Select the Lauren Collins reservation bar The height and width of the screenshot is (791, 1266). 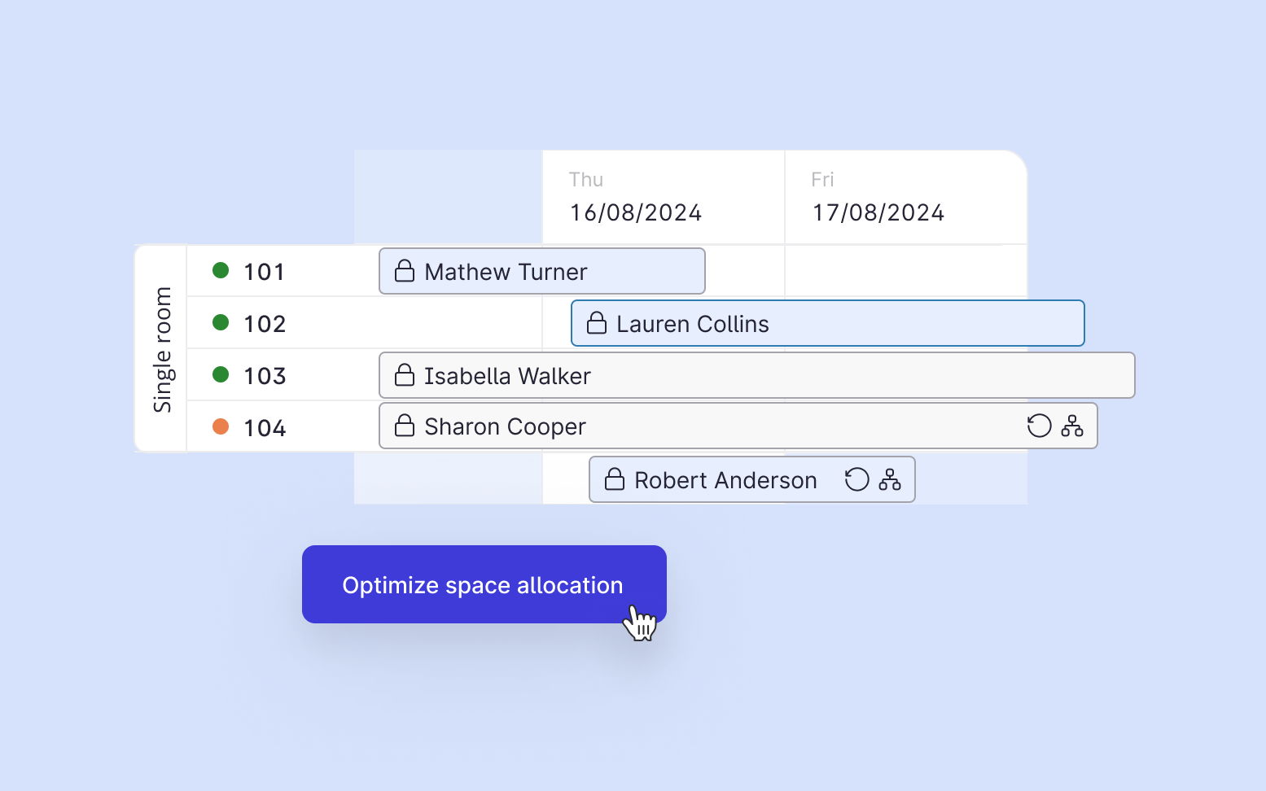pos(828,323)
